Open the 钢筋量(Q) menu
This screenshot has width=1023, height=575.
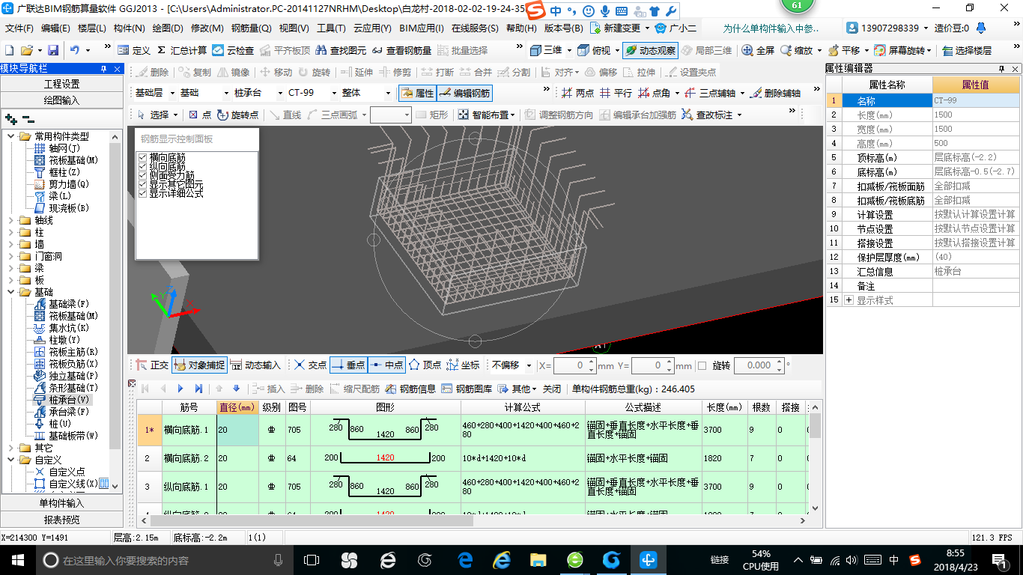tap(252, 28)
